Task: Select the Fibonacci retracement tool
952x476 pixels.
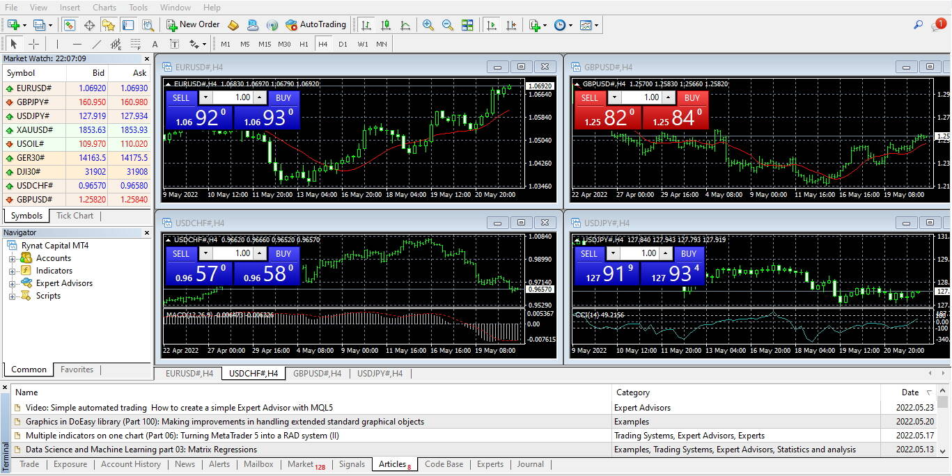Action: pos(135,44)
